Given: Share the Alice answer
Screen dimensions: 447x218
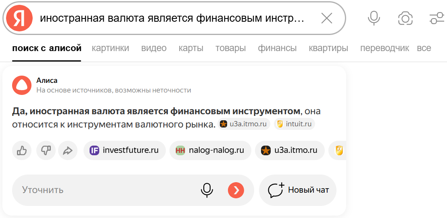Looking at the screenshot, I should 68,150.
